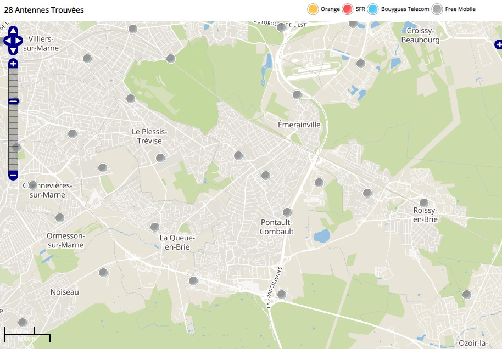Image resolution: width=502 pixels, height=349 pixels.
Task: Click the antenna marker just above Pontault-Combault label
Action: [x=287, y=212]
